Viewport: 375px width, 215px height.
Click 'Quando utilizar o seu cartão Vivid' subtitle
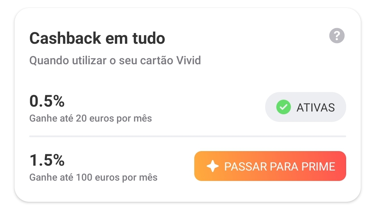[115, 60]
